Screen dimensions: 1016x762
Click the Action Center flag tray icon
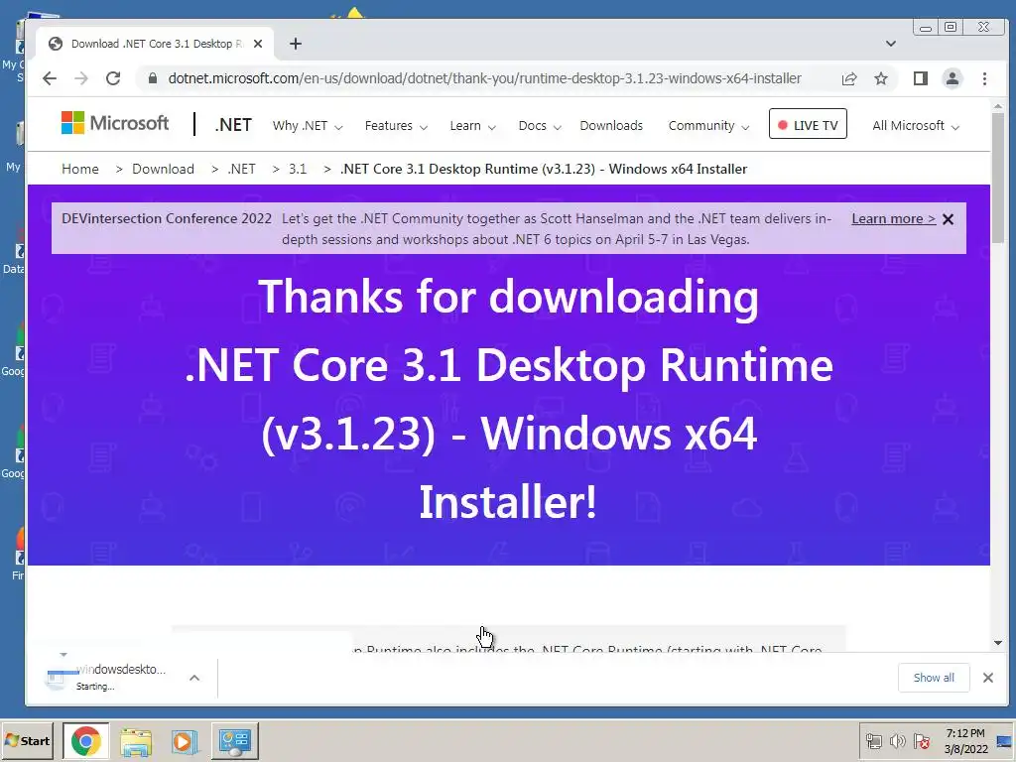[921, 741]
